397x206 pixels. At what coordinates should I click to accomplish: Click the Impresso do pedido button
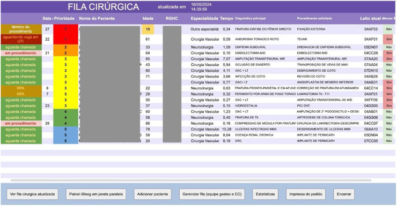[306, 194]
